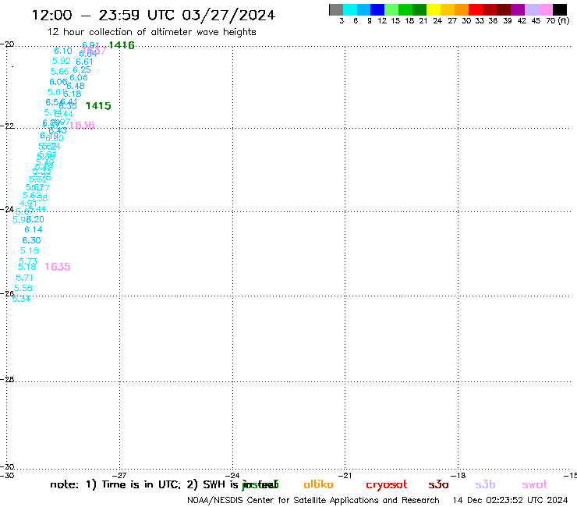This screenshot has height=507, width=577.
Task: Select the lavender 's3b' legend label
Action: pyautogui.click(x=485, y=484)
